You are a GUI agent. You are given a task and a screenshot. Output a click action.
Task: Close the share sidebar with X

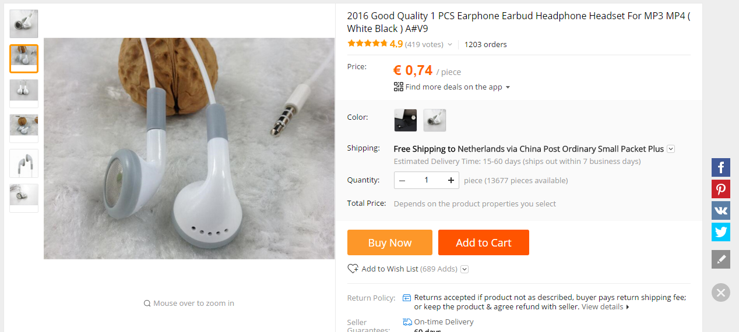pos(721,292)
